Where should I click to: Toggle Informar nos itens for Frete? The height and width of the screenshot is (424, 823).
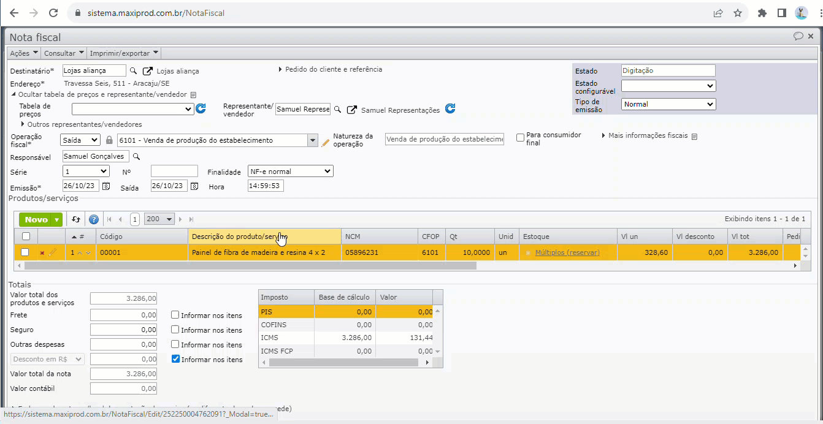[x=175, y=315]
